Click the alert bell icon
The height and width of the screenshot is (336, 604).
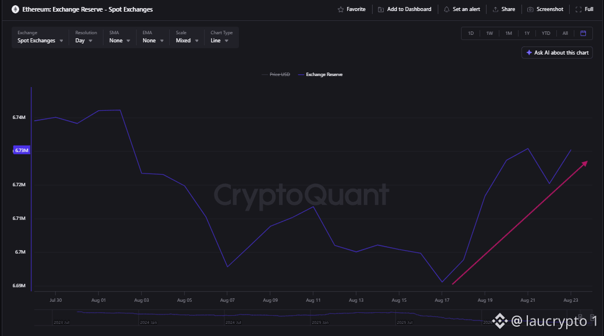pos(446,9)
